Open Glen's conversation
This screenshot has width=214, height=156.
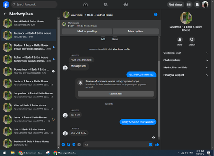[29, 107]
